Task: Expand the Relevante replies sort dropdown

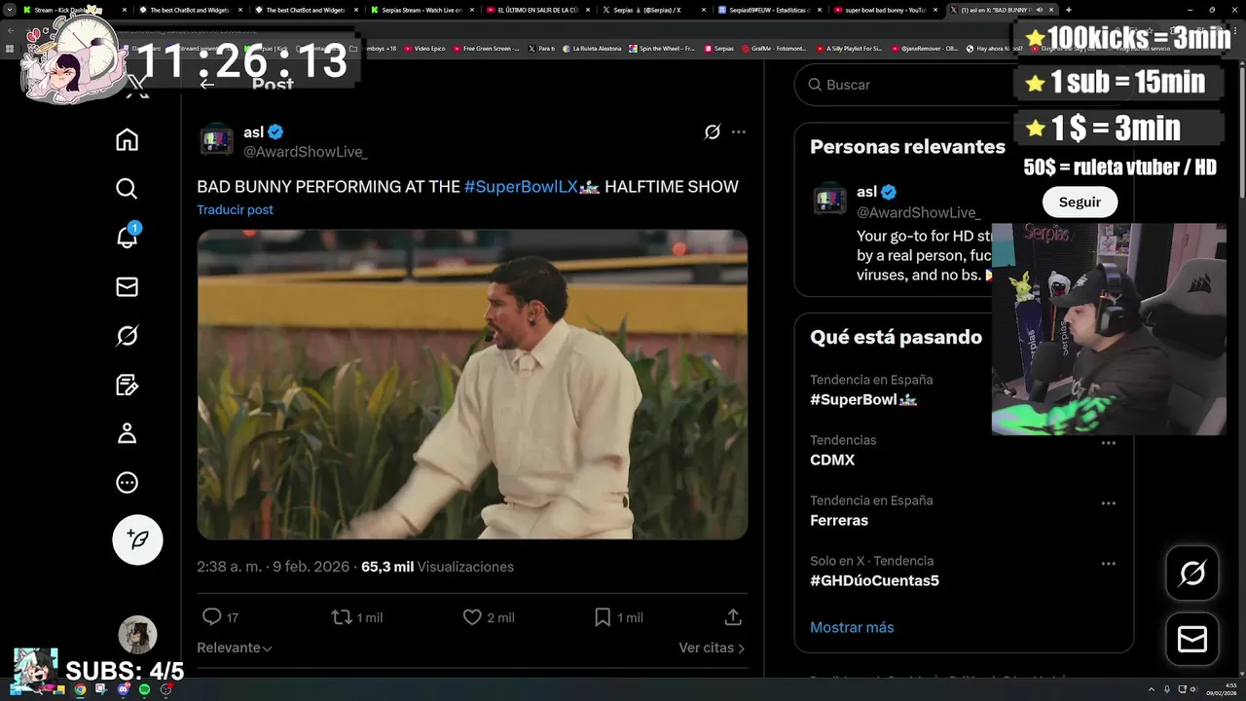Action: [235, 647]
